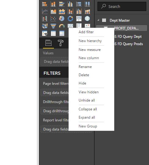Image resolution: width=149 pixels, height=165 pixels.
Task: Select the KPI visual
Action: (x=87, y=26)
